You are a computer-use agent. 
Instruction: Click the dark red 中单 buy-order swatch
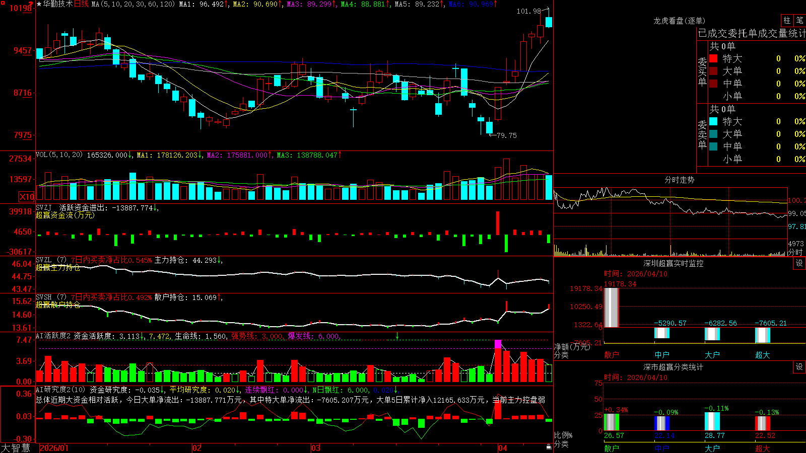click(x=713, y=84)
